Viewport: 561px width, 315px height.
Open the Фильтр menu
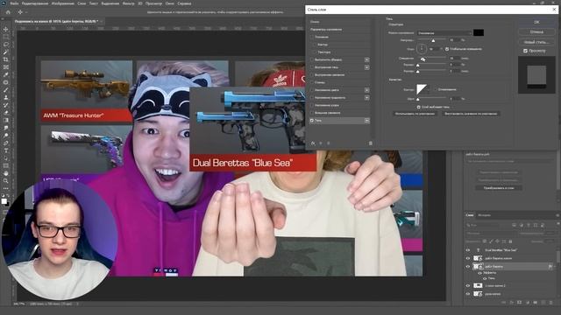pos(129,3)
